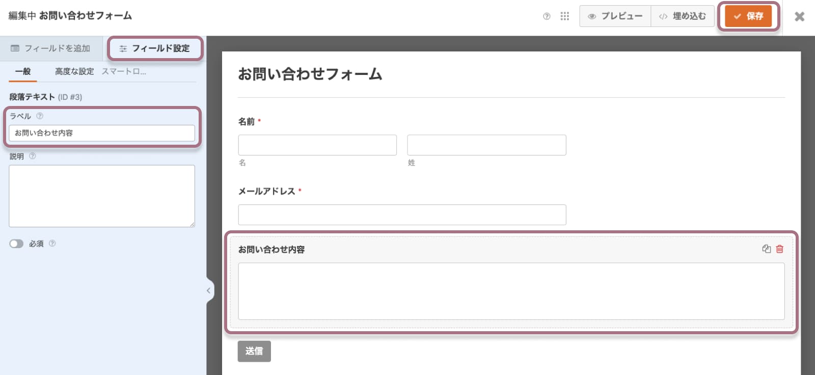Viewport: 815px width, 375px height.
Task: Click the お問い合わせフォーム form title
Action: click(310, 74)
